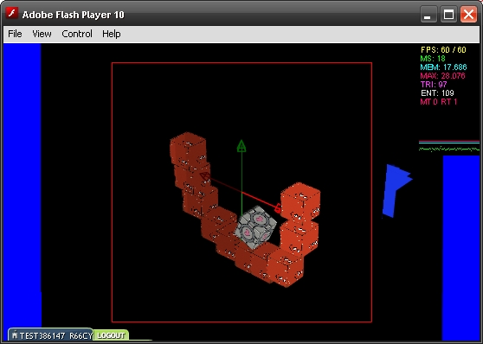The height and width of the screenshot is (344, 483).
Task: Maximize the Flash Player window
Action: pos(448,15)
